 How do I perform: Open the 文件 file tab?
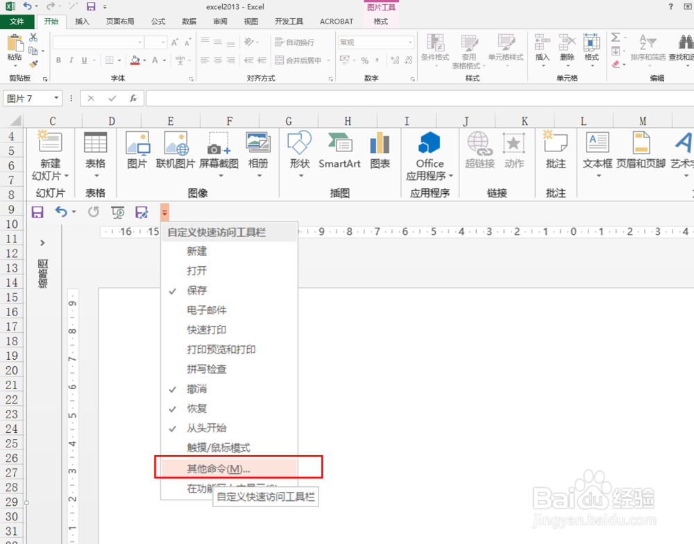coord(17,22)
